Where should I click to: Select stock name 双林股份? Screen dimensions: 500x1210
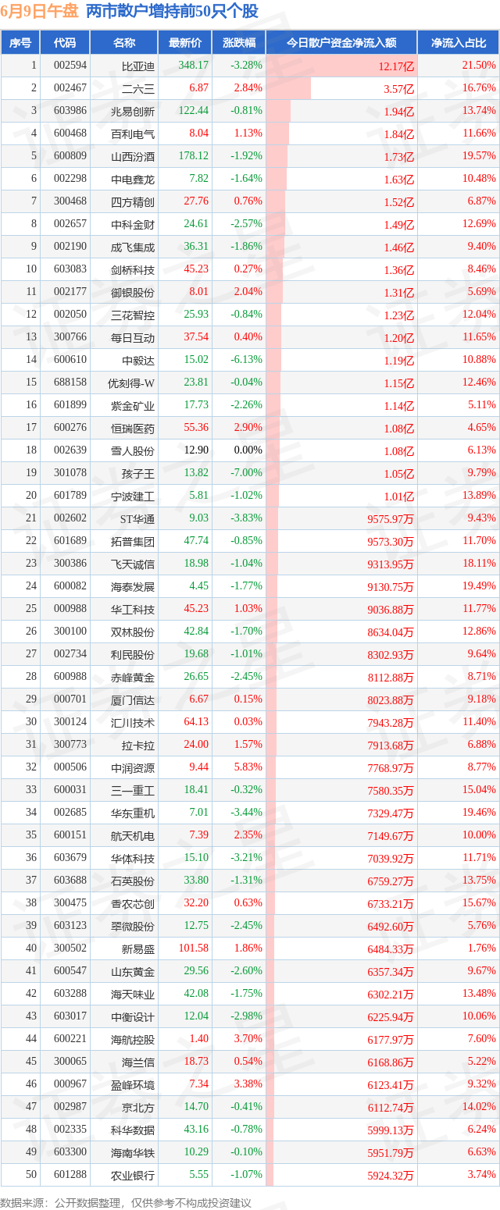pyautogui.click(x=133, y=632)
